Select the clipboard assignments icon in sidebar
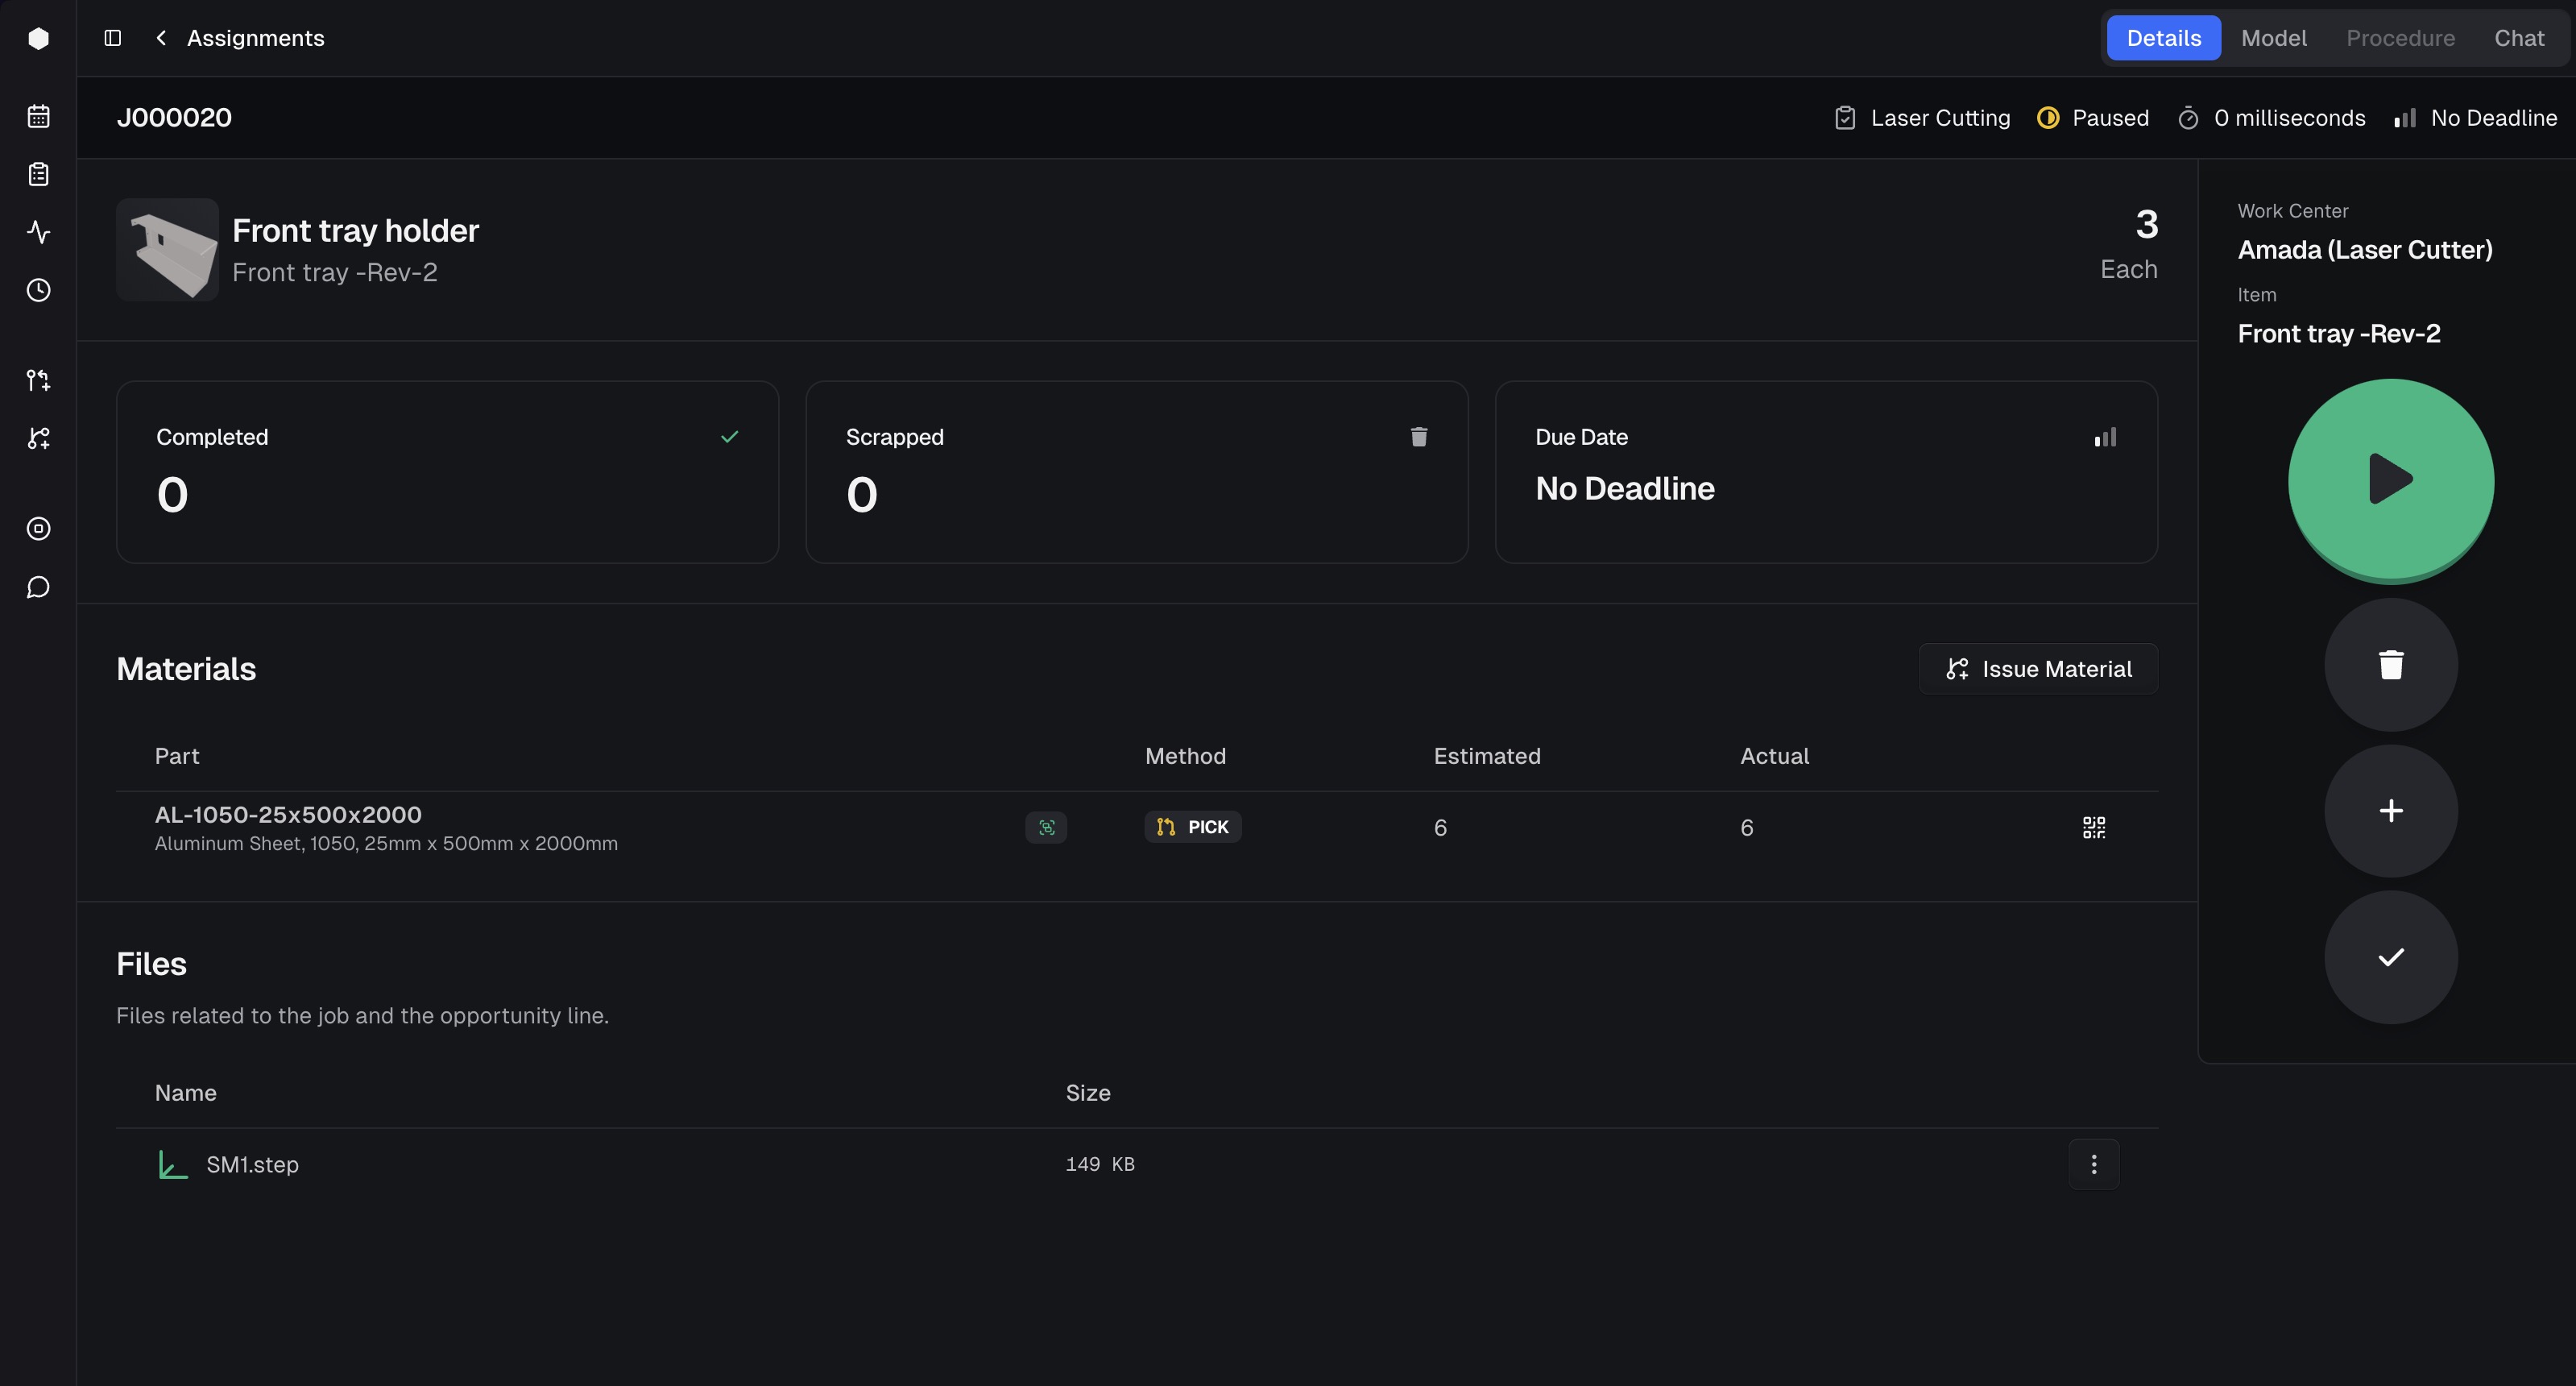 38,174
